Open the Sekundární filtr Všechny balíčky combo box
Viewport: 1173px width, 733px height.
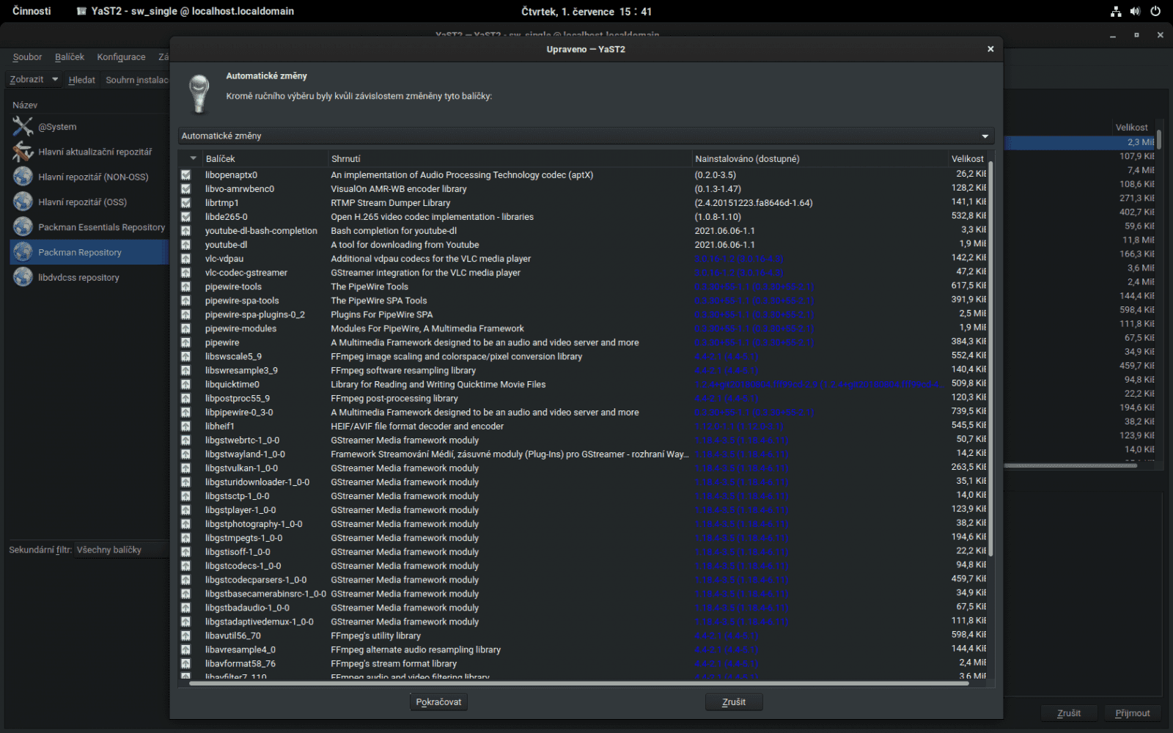(x=121, y=549)
